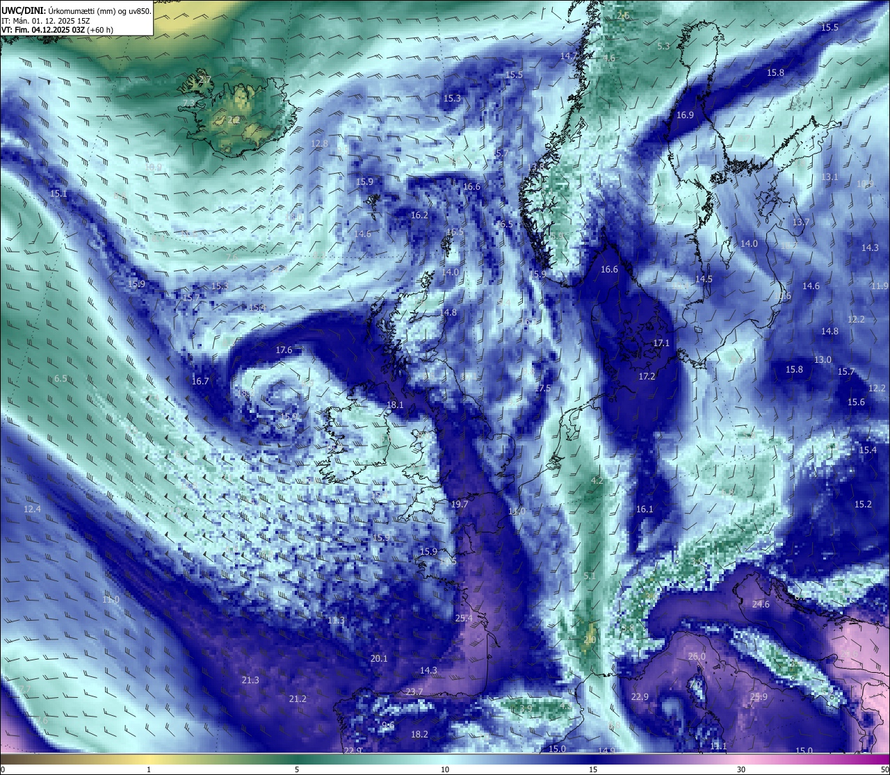This screenshot has width=890, height=775.
Task: Click the 16.9 value label
Action: (685, 115)
